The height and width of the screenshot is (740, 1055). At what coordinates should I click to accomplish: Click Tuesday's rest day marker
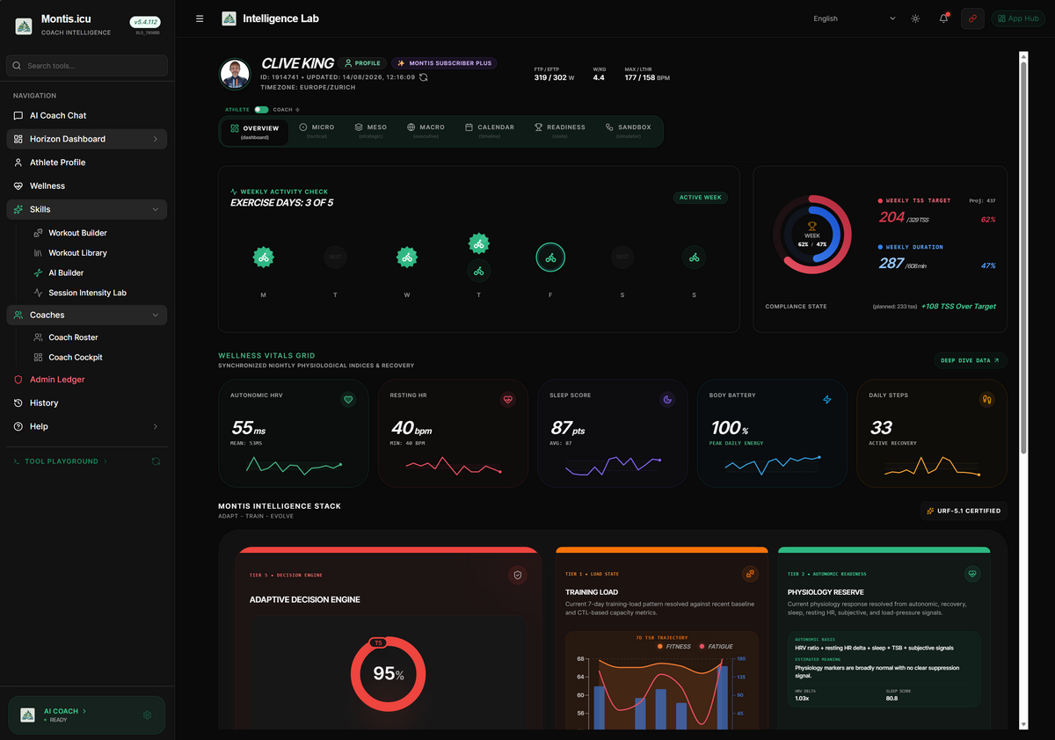[x=335, y=258]
